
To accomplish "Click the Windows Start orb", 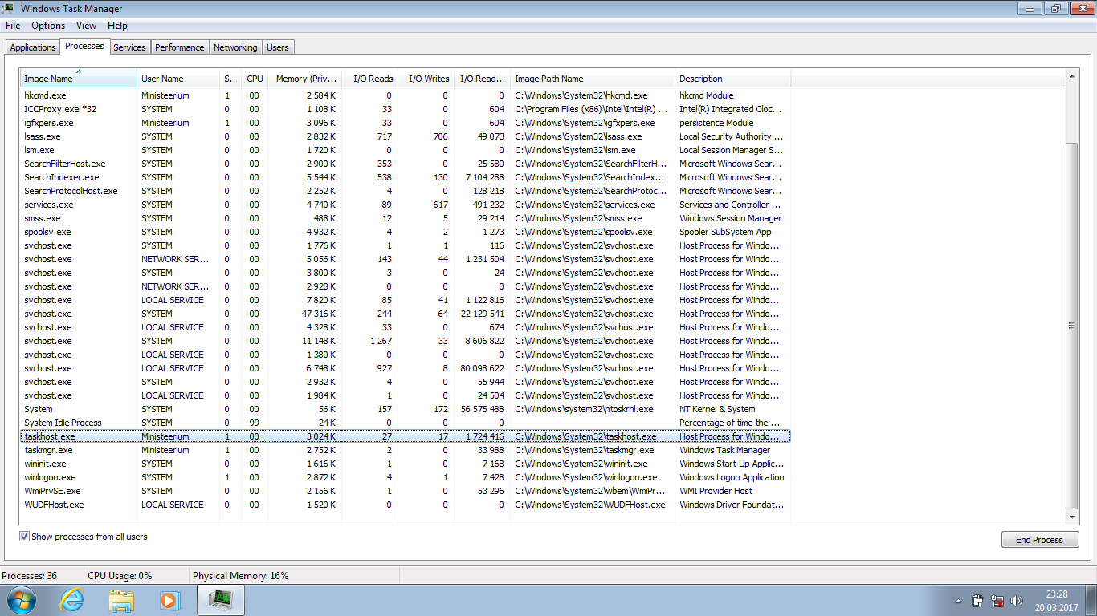I will [21, 600].
